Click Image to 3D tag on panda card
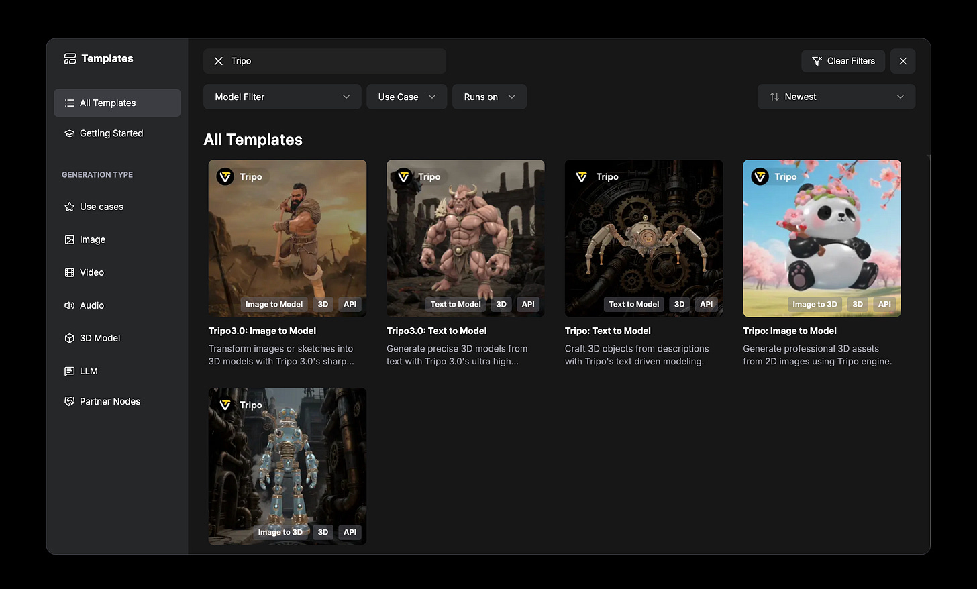Viewport: 977px width, 589px height. pos(815,305)
